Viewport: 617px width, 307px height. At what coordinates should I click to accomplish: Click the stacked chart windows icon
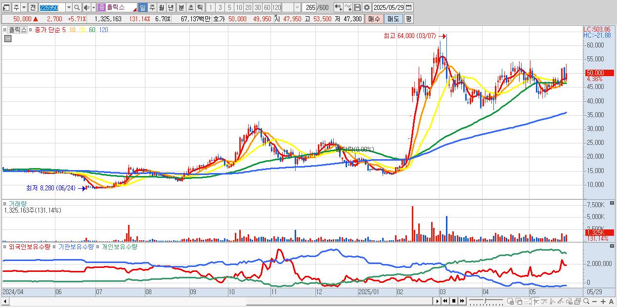[x=577, y=302]
